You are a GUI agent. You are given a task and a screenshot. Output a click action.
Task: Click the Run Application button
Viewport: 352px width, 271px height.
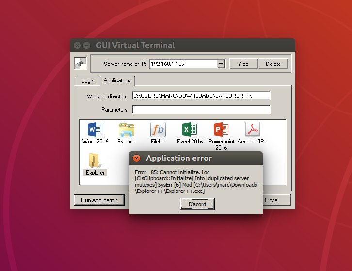pyautogui.click(x=99, y=200)
